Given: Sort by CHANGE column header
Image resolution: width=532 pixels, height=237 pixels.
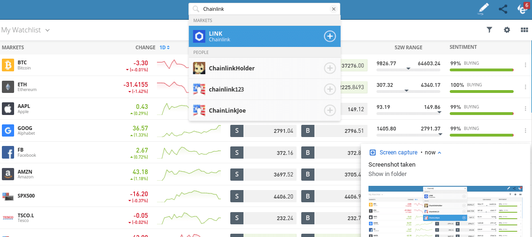Looking at the screenshot, I should coord(145,47).
